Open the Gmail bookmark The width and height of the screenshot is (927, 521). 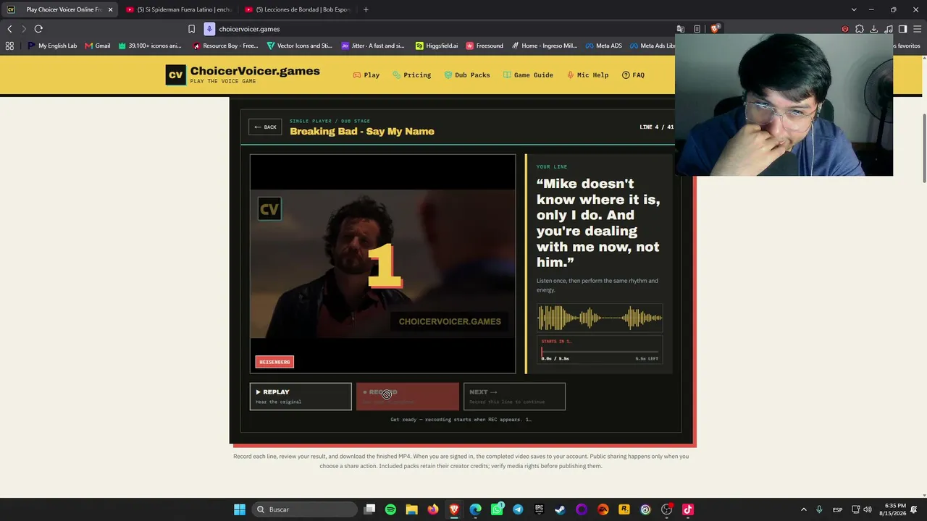[x=98, y=46]
